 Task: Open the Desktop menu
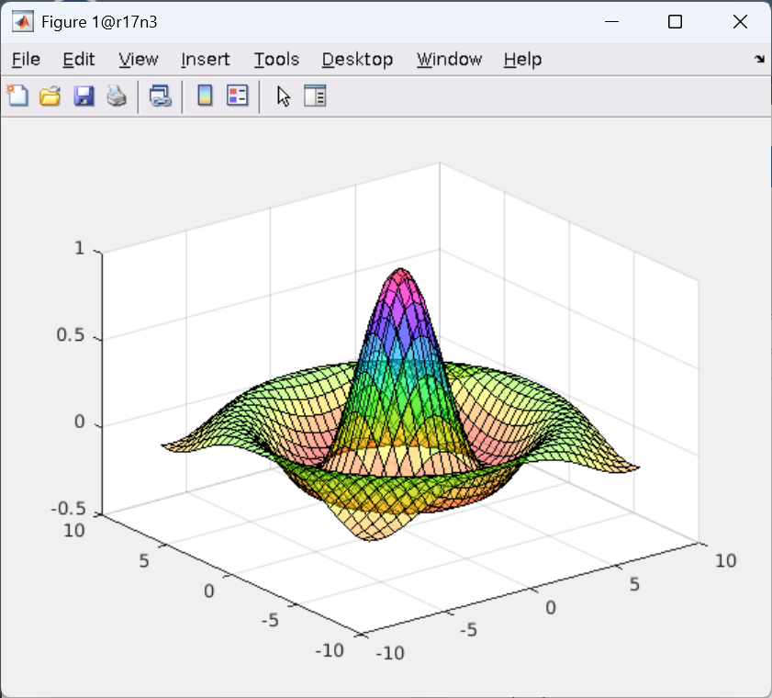[x=357, y=59]
